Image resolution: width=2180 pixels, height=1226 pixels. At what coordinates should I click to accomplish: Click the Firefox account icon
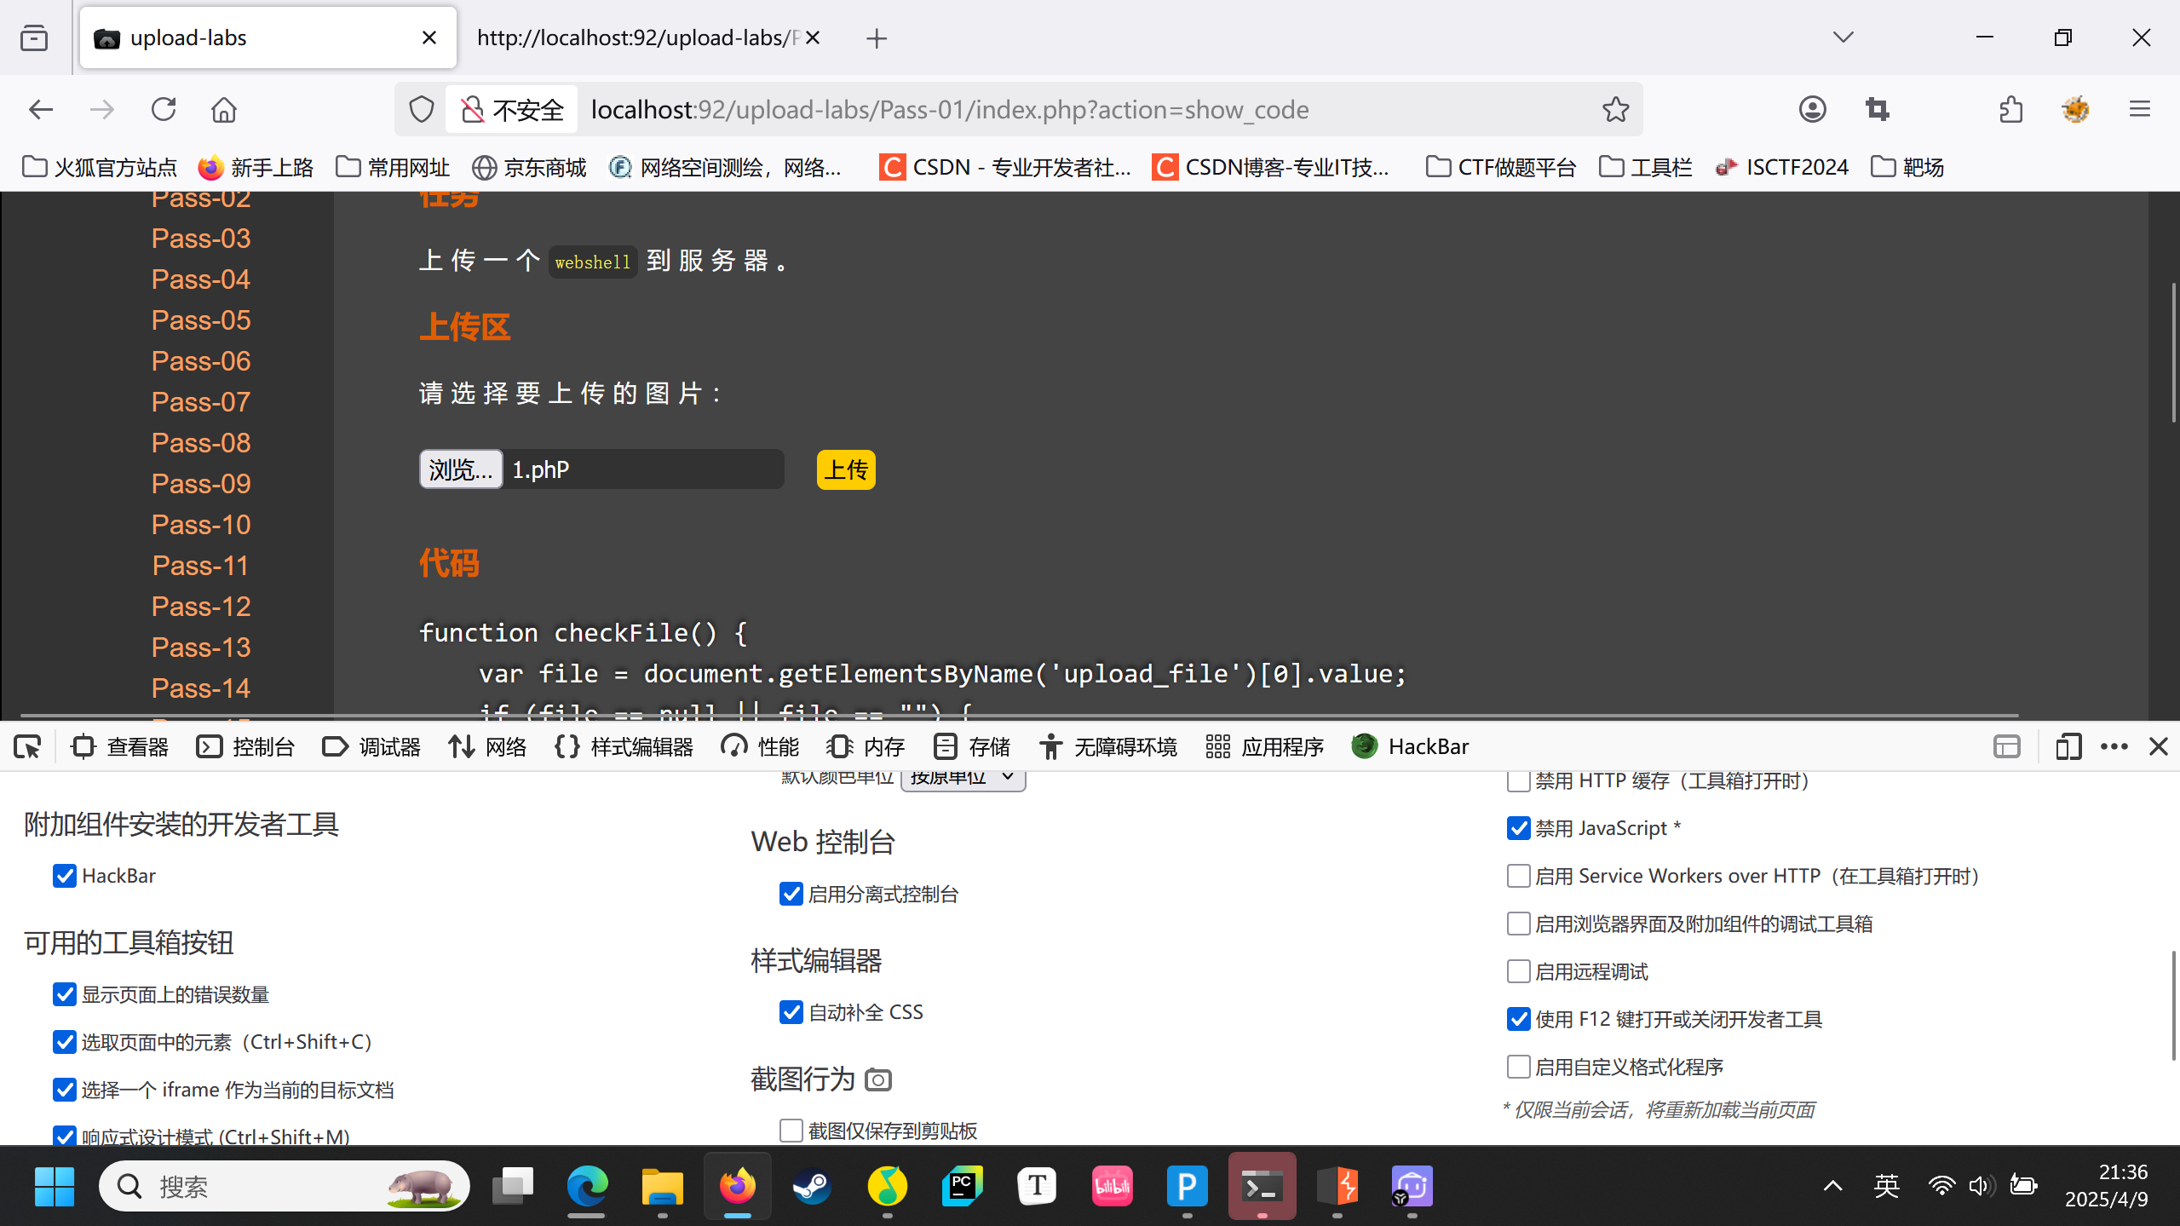point(1812,109)
